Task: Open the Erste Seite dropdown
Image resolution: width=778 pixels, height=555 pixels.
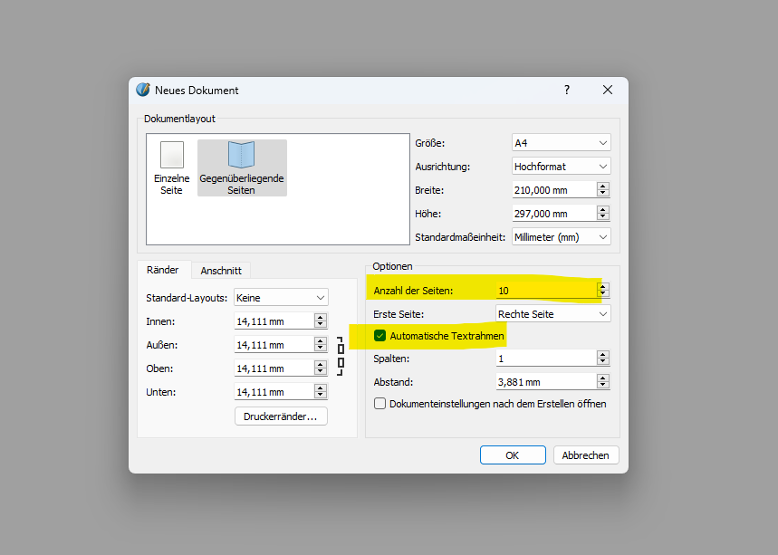Action: tap(553, 313)
